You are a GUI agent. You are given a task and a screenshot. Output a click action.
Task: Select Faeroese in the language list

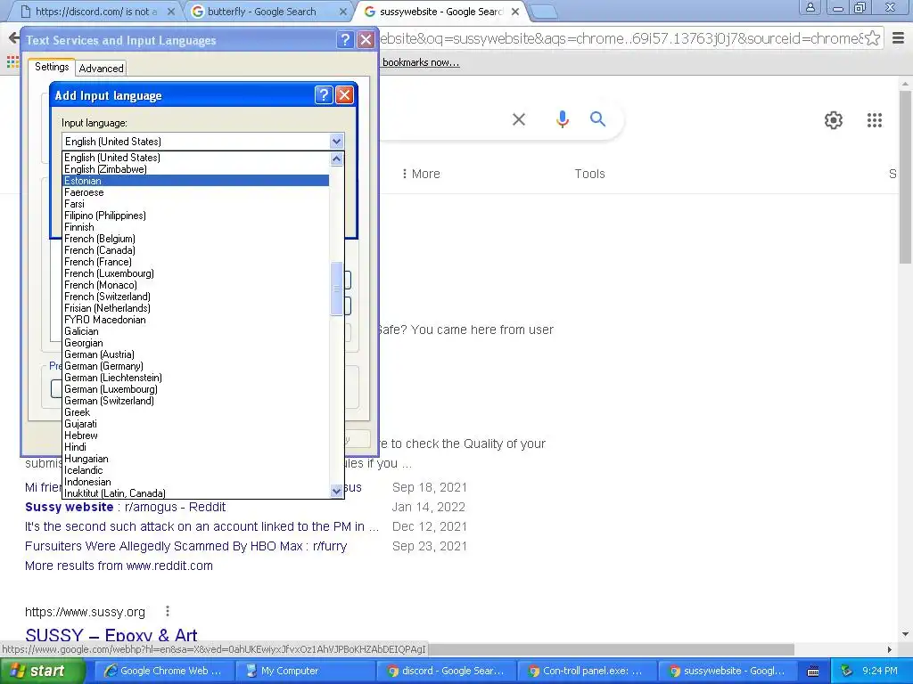click(195, 192)
